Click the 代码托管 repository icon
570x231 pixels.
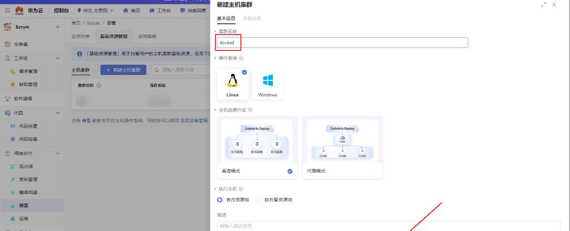point(12,126)
